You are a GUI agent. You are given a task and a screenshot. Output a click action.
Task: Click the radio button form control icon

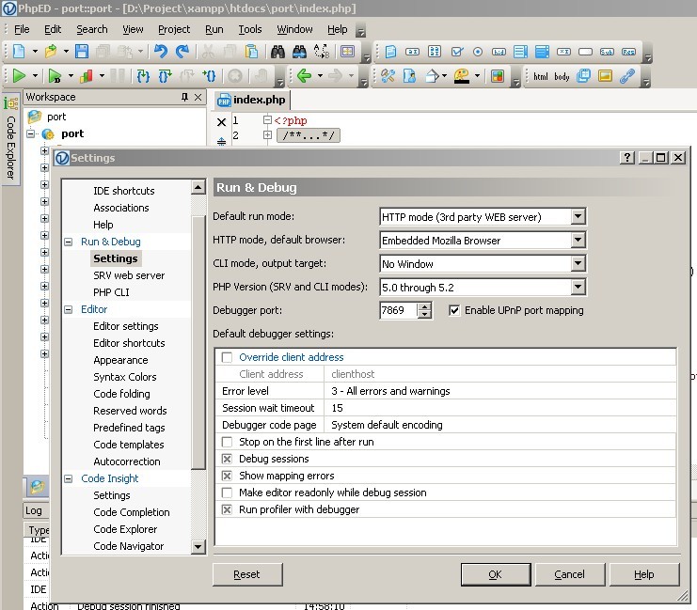[478, 52]
